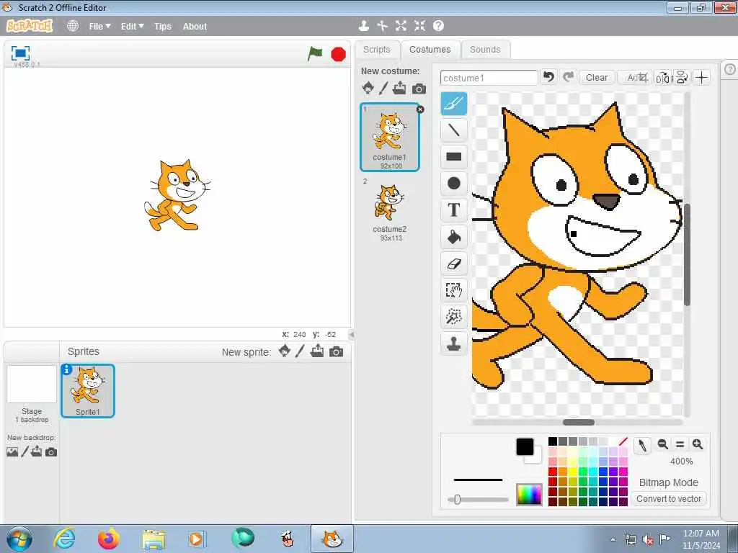Zoom in the paint canvas
Viewport: 738px width, 553px height.
[x=698, y=444]
